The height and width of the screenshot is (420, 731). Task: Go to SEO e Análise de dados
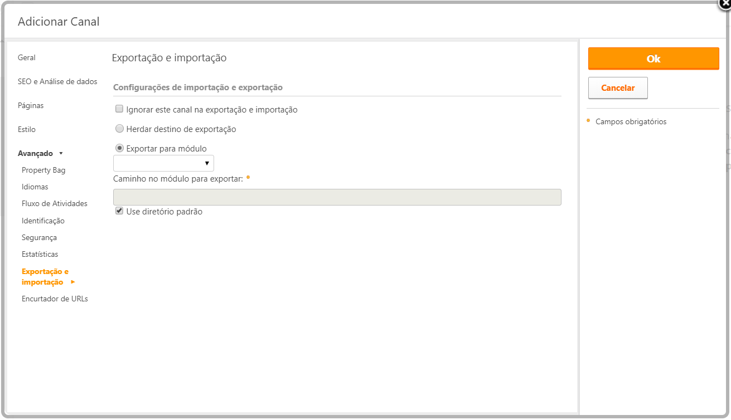click(57, 81)
